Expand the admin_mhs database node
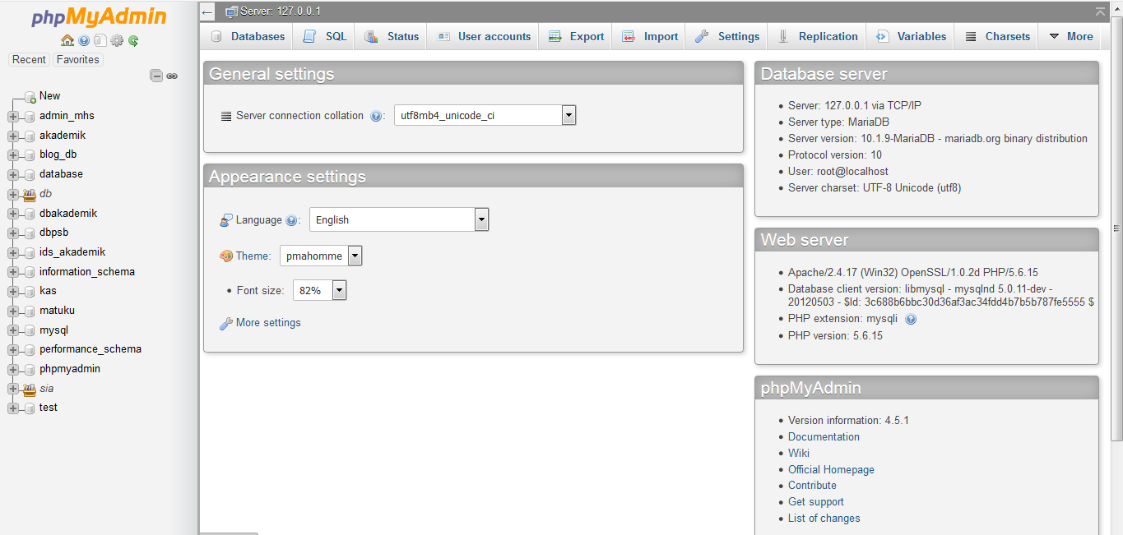The height and width of the screenshot is (535, 1123). click(12, 117)
